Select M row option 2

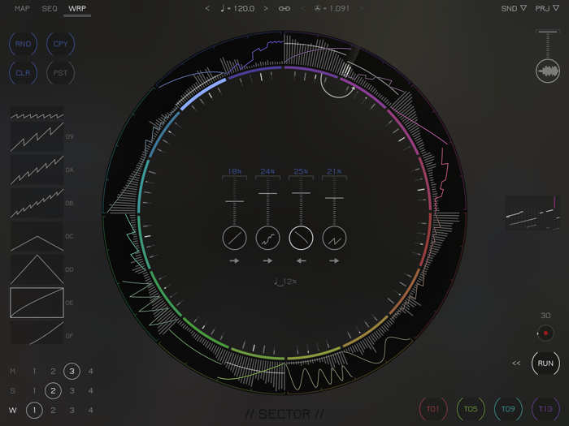click(x=53, y=372)
